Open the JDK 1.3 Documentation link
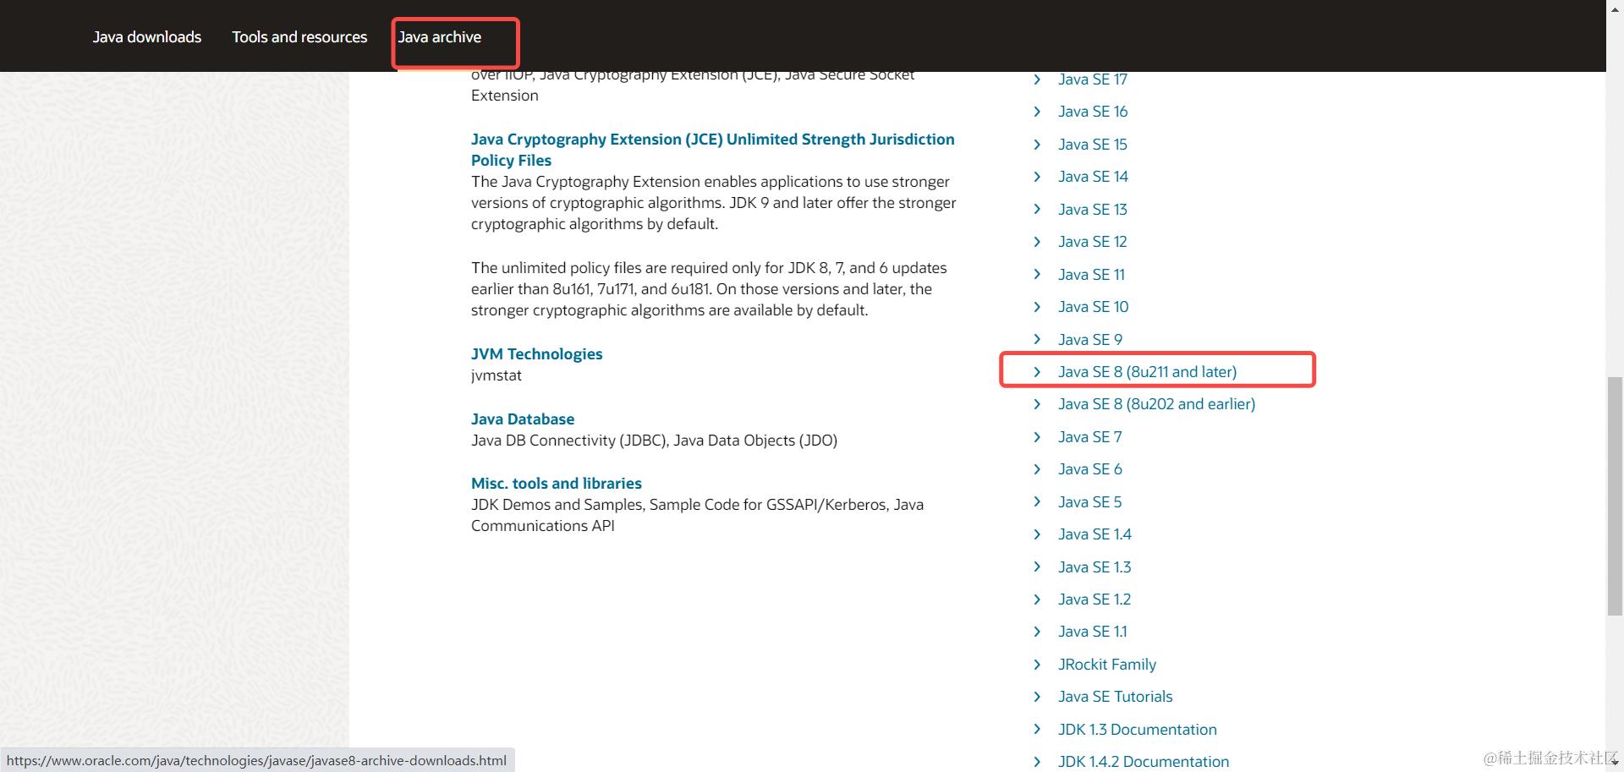The image size is (1624, 772). [1137, 730]
